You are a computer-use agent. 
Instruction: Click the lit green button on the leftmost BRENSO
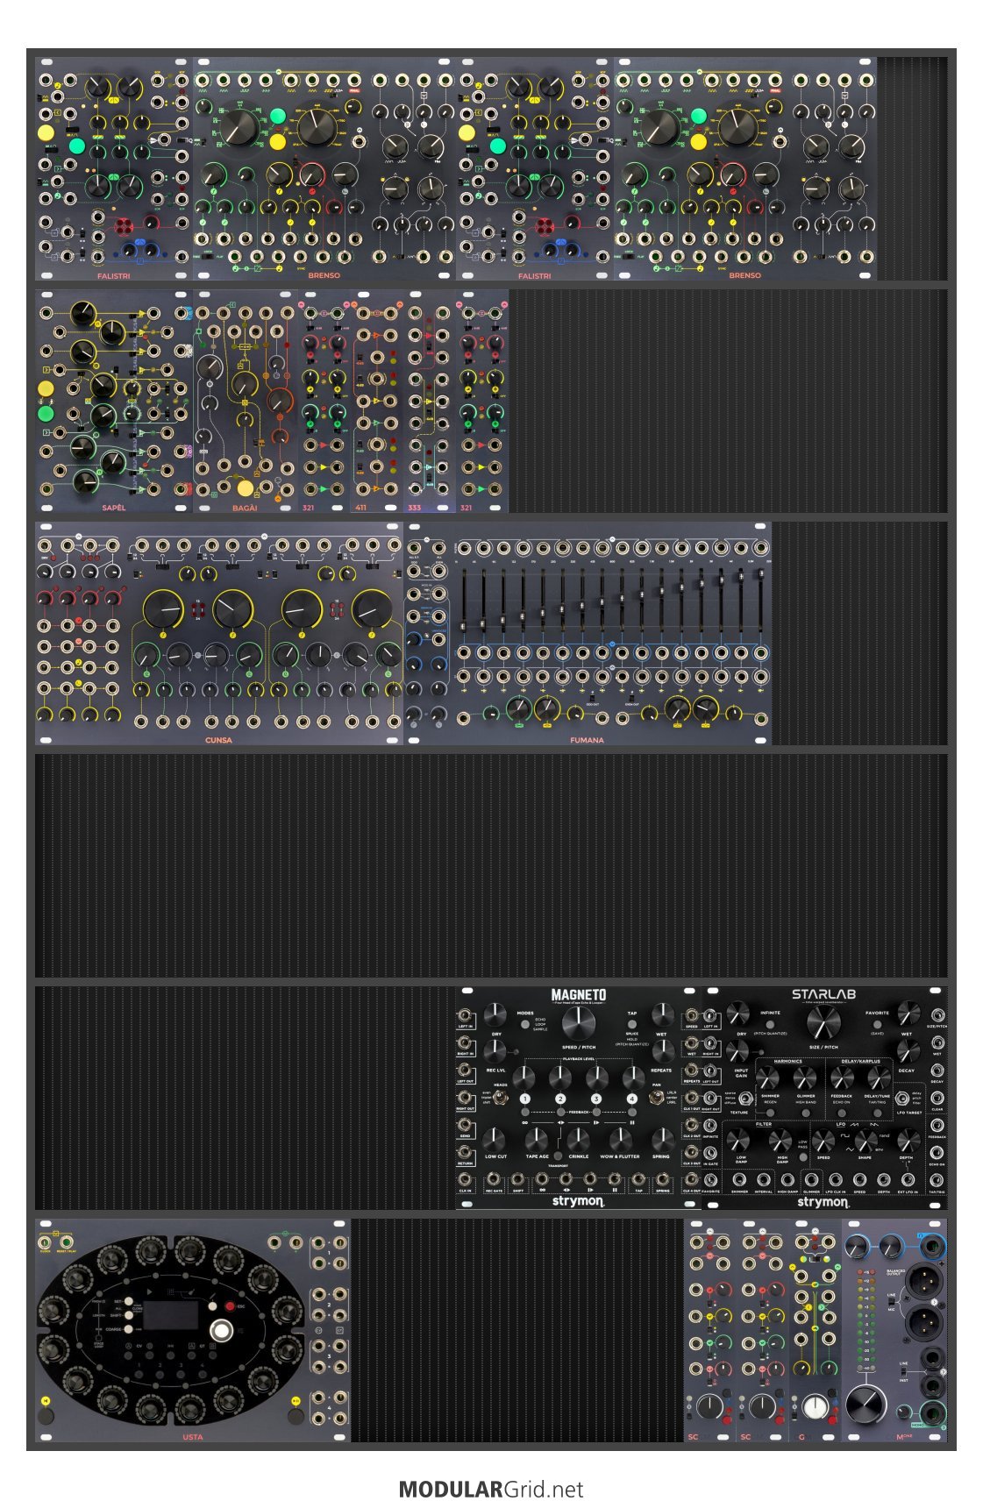279,116
